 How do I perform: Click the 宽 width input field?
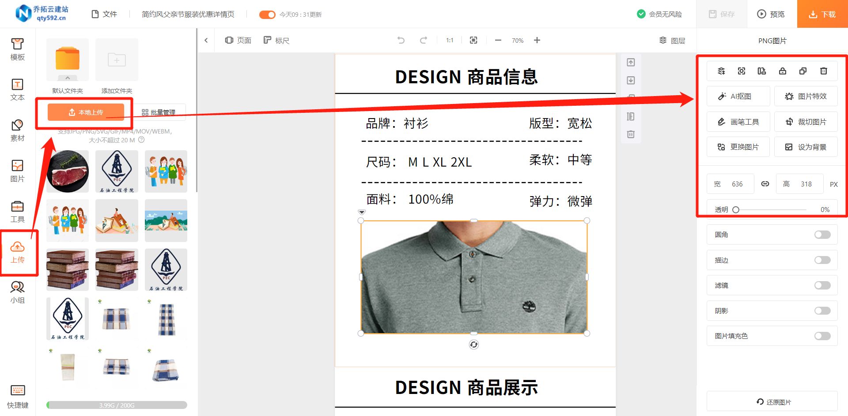731,184
